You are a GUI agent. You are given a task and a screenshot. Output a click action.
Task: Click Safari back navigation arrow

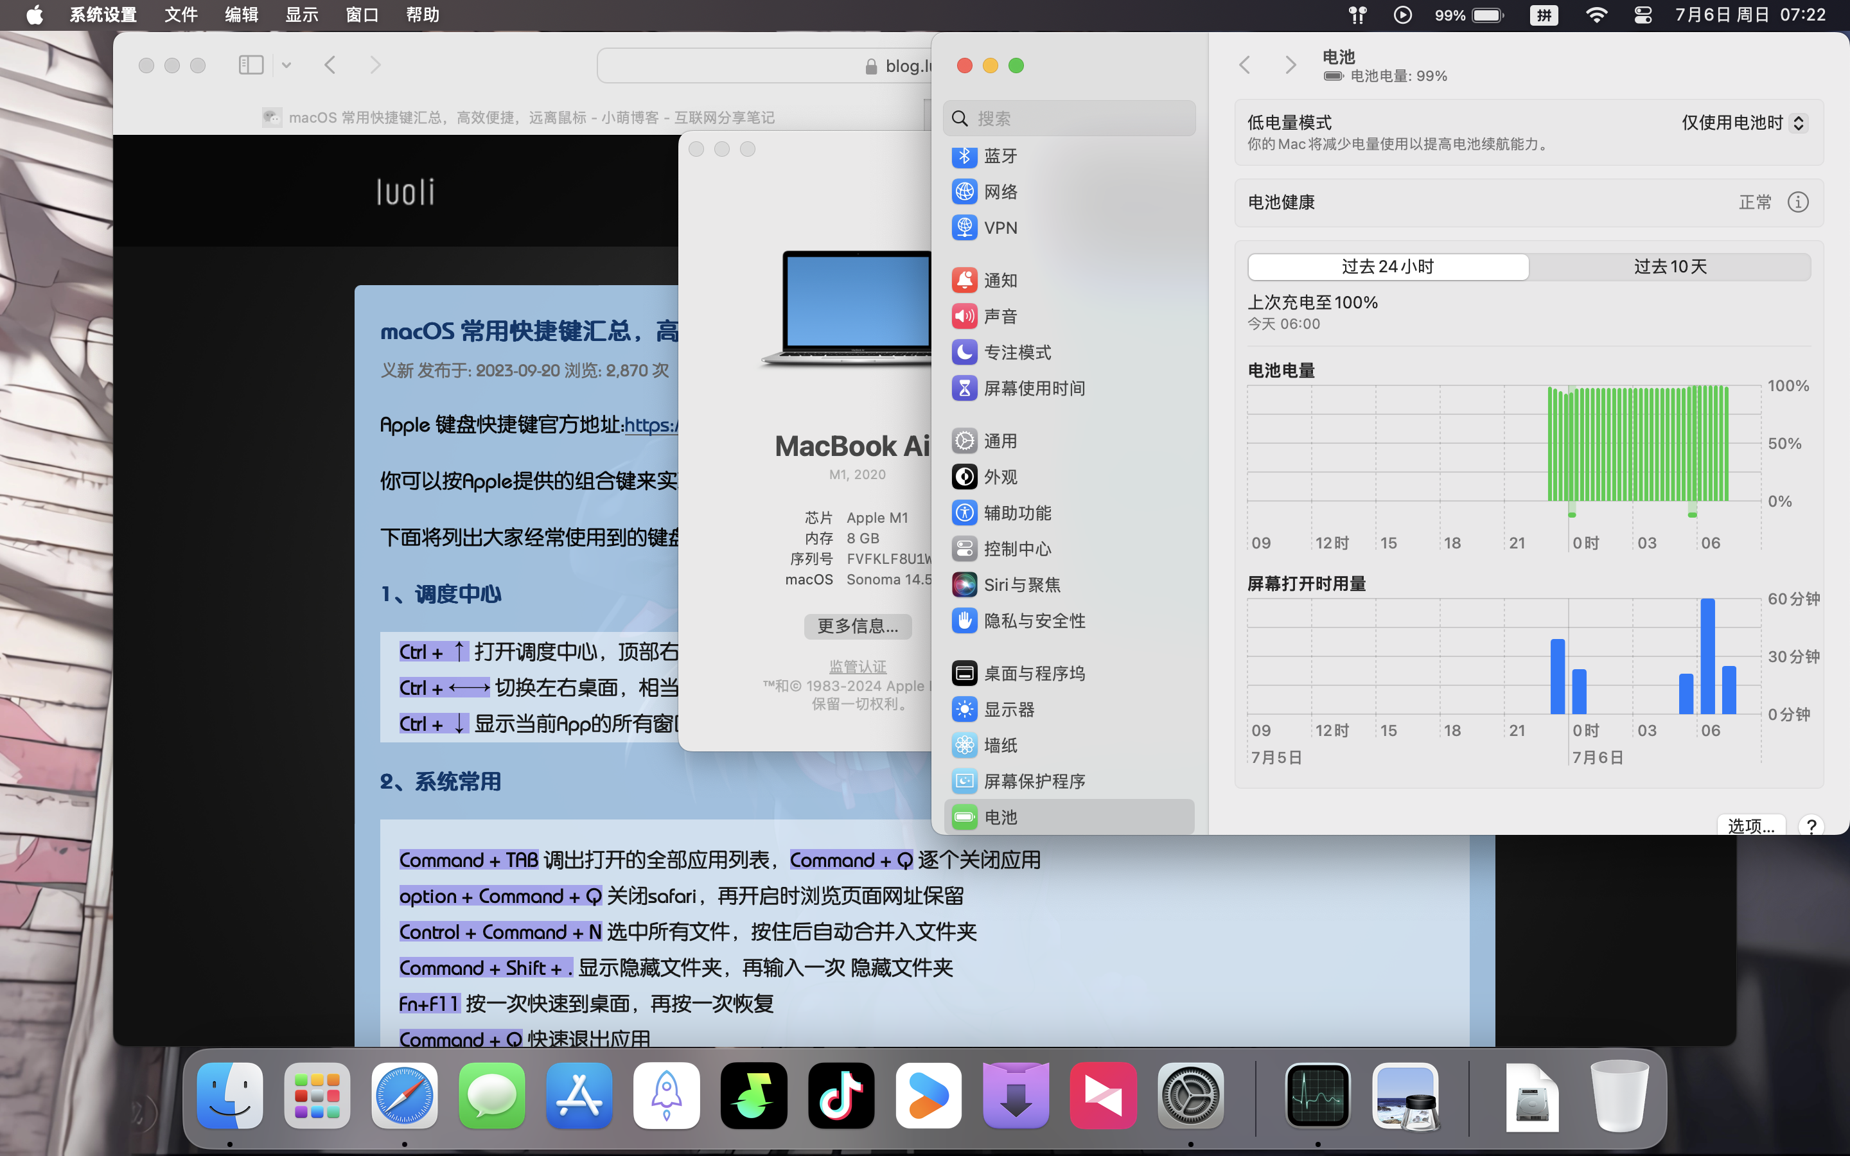tap(330, 65)
